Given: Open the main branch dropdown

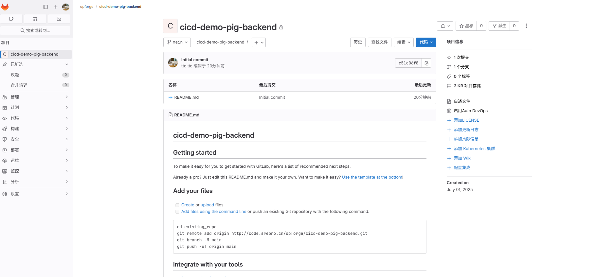Looking at the screenshot, I should coord(177,42).
